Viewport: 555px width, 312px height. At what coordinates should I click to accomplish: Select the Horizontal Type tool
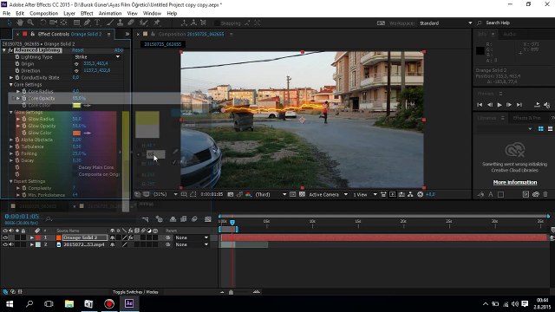click(x=97, y=23)
